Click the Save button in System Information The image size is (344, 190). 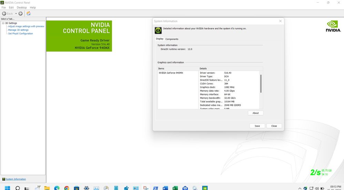[x=257, y=126]
